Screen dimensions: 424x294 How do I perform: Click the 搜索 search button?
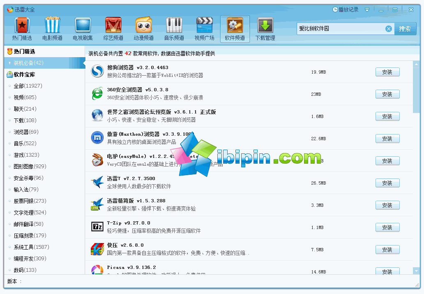coord(405,29)
